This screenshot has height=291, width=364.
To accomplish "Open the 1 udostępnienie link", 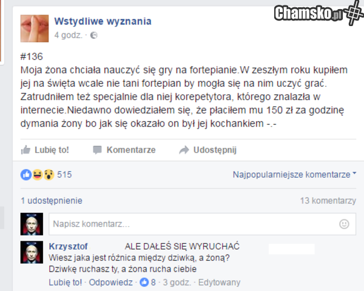I will (52, 201).
